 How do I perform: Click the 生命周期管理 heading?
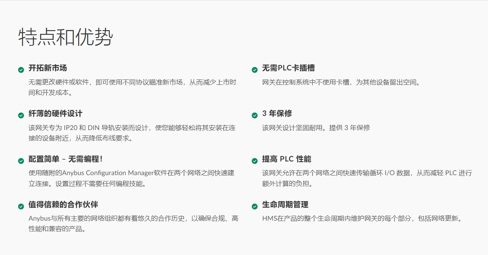(285, 205)
